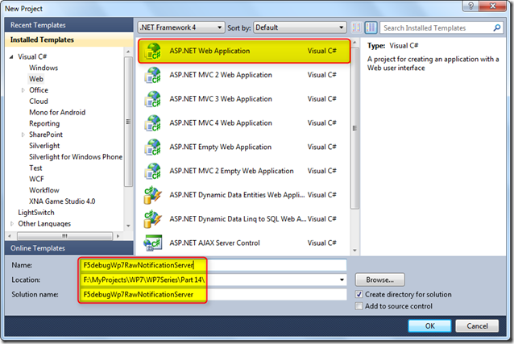Open the Sort by Default dropdown
The width and height of the screenshot is (514, 344).
[x=300, y=27]
